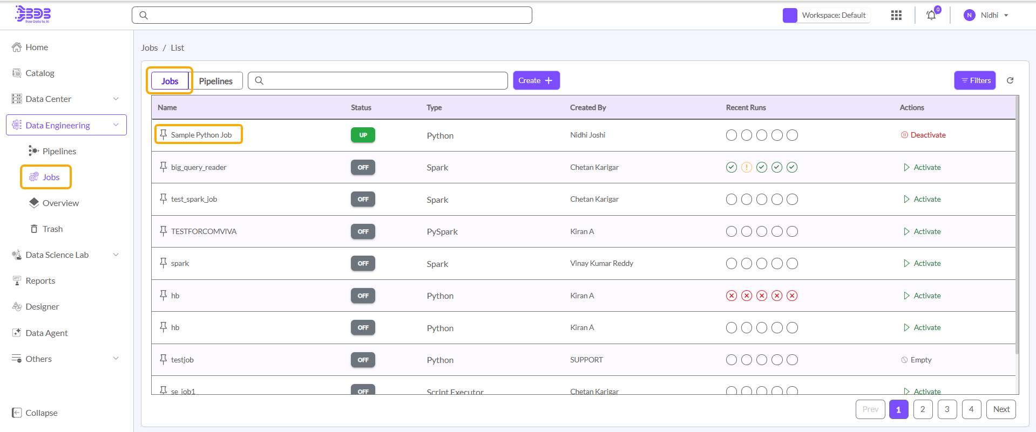Click the first failed run circle for hb

point(731,296)
